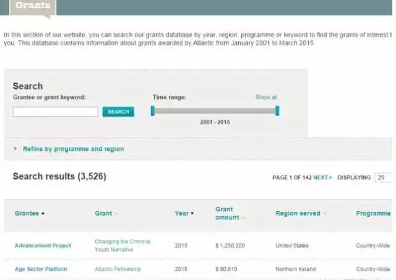This screenshot has height=280, width=396.
Task: Click the grantee keyword search field
Action: 55,112
